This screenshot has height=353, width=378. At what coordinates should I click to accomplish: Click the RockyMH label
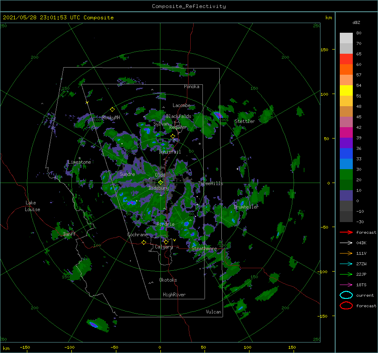[x=111, y=118]
